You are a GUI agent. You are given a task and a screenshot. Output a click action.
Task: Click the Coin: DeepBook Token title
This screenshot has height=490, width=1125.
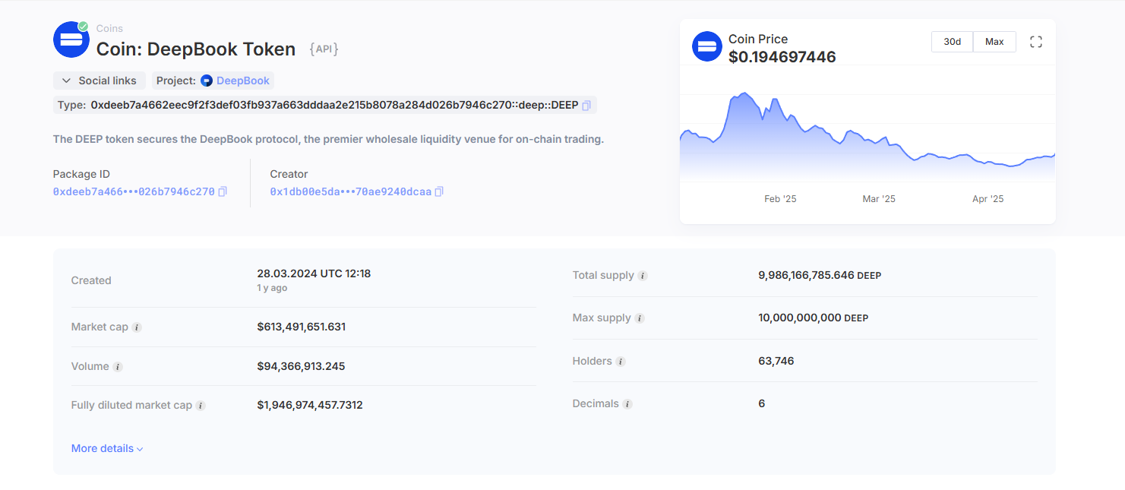[x=196, y=49]
